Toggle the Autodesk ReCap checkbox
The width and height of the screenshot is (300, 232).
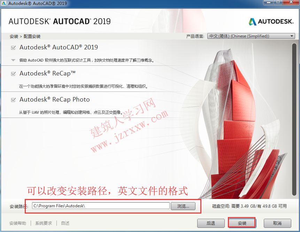(13, 74)
